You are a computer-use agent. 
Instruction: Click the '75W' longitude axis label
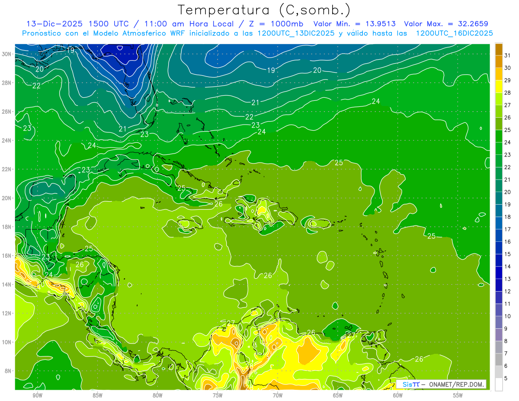(218, 395)
